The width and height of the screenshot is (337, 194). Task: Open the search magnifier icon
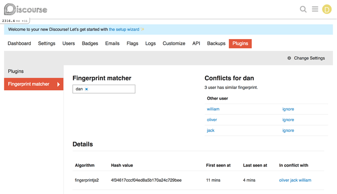click(303, 9)
